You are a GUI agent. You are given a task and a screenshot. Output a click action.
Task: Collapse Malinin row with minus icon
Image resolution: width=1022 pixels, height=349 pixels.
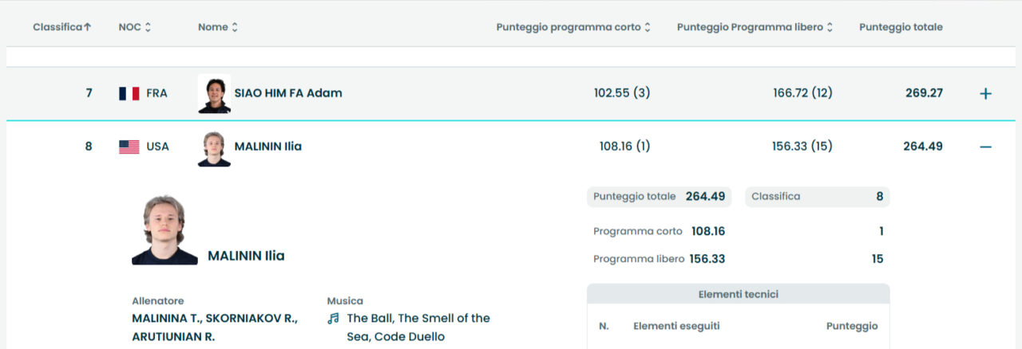(x=985, y=147)
